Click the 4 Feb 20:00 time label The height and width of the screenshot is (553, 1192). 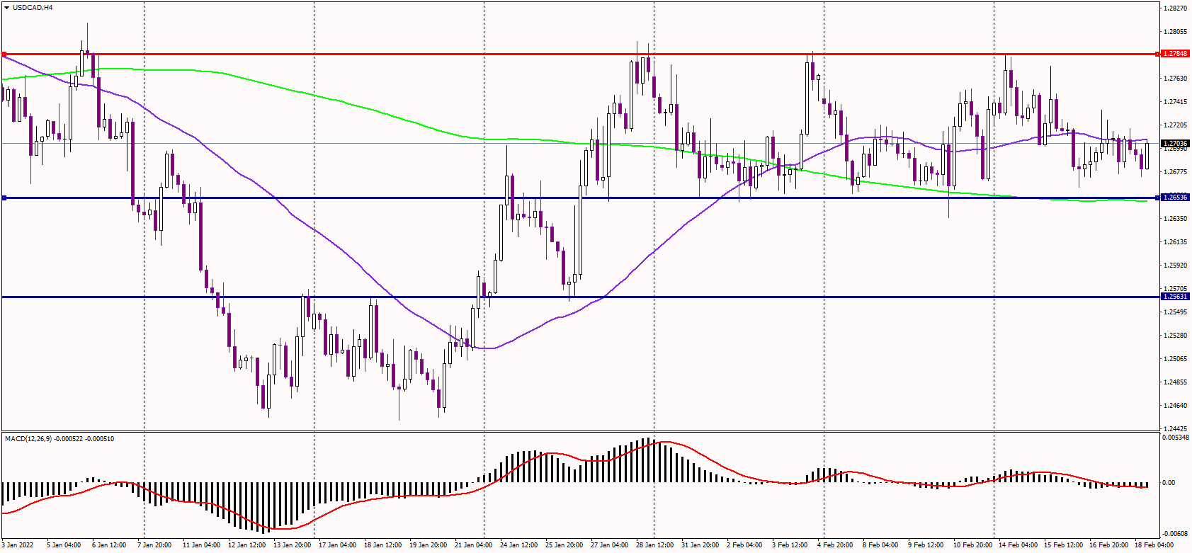[x=835, y=545]
